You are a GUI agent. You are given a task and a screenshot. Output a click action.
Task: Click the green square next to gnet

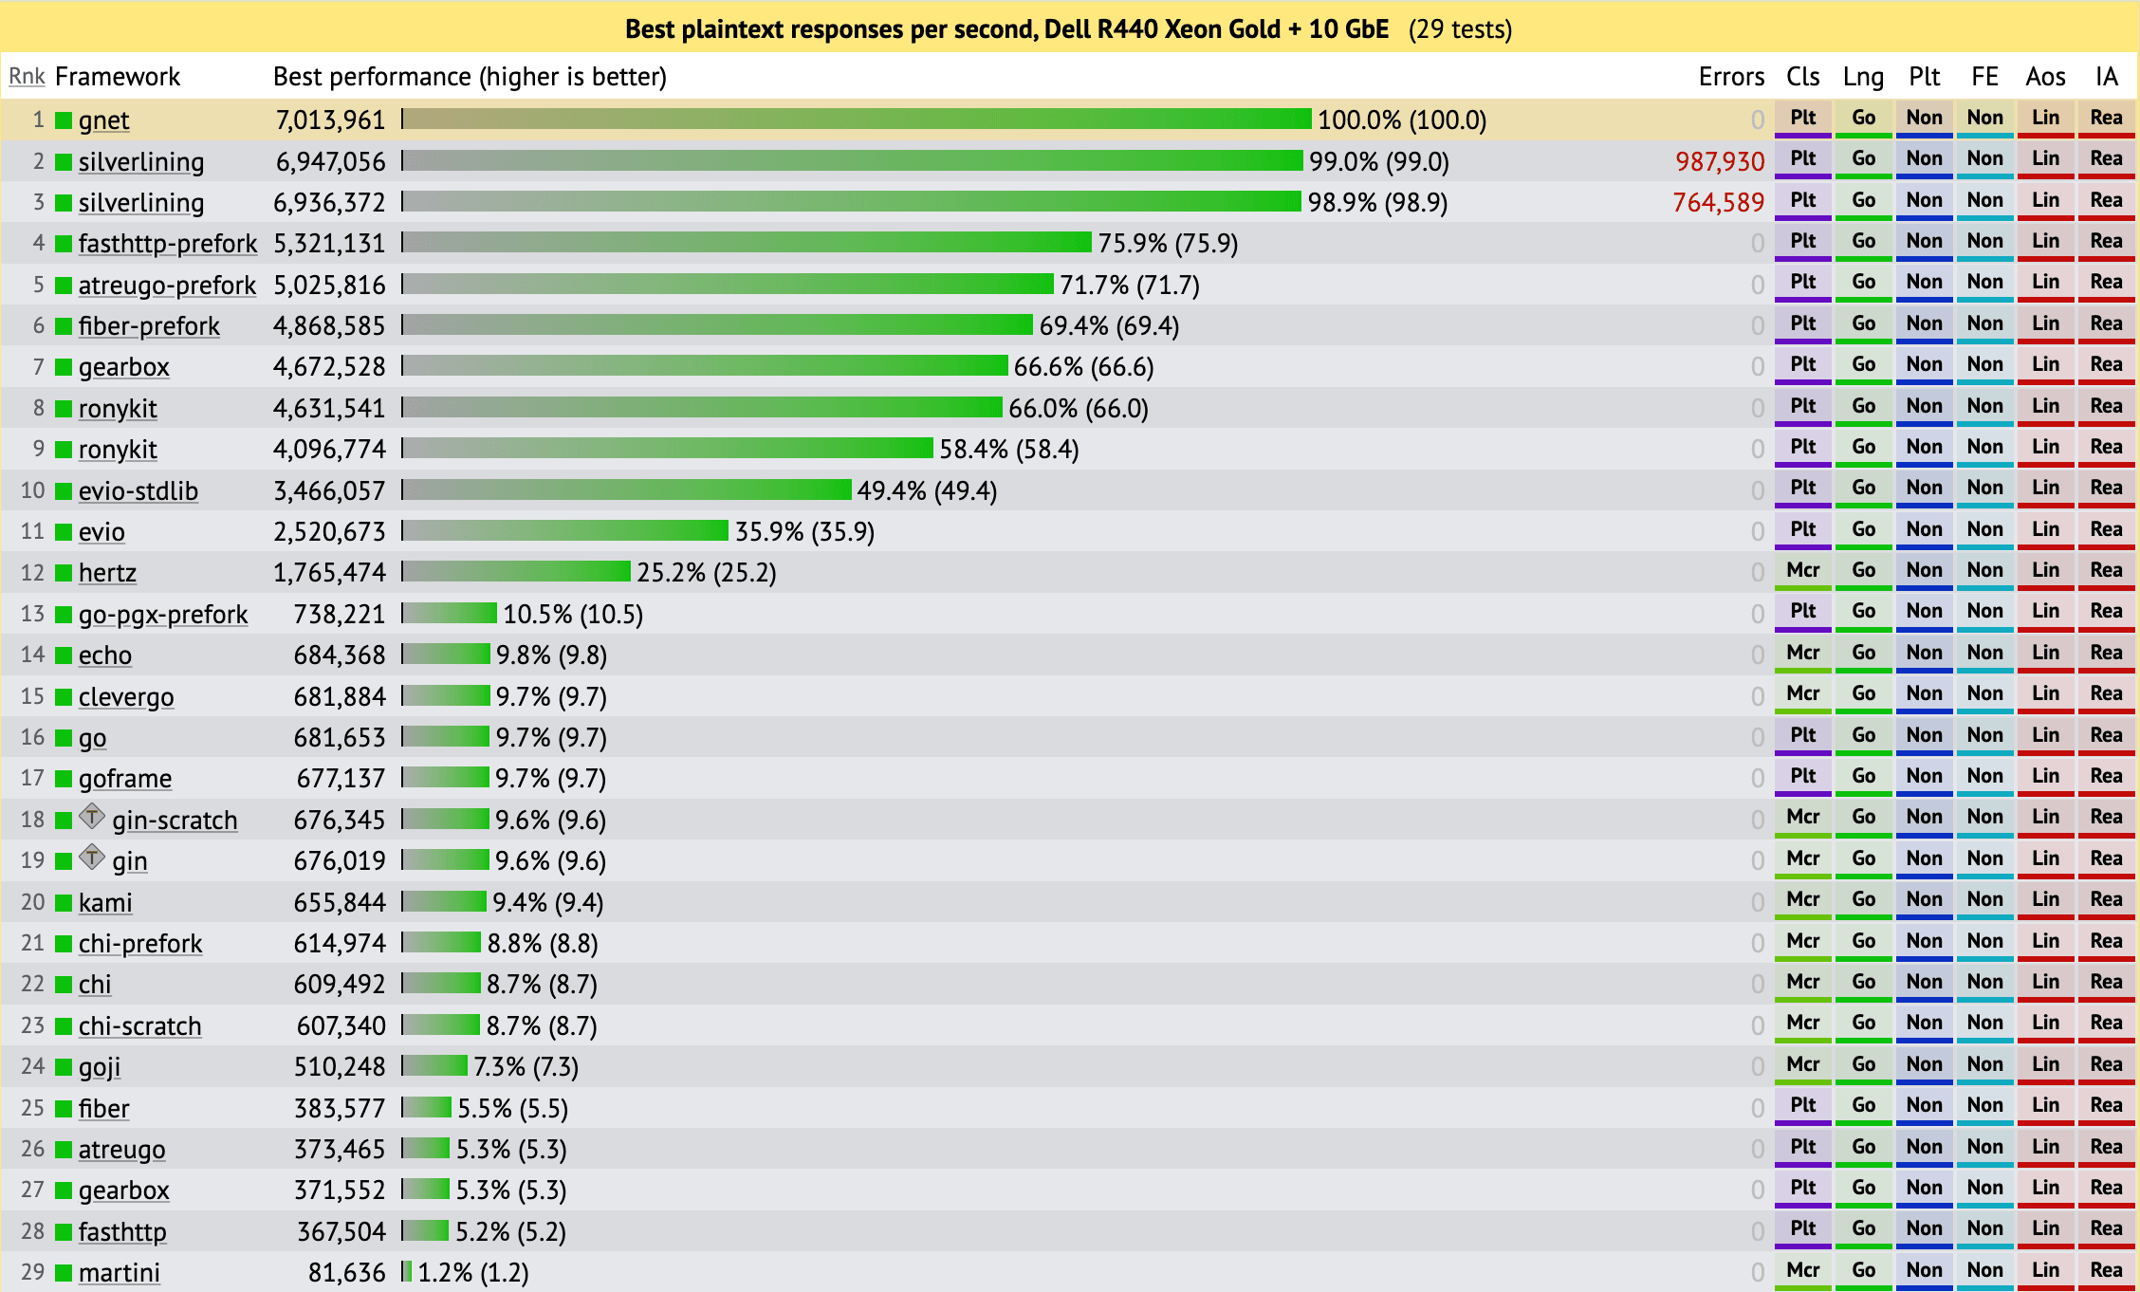click(x=64, y=120)
